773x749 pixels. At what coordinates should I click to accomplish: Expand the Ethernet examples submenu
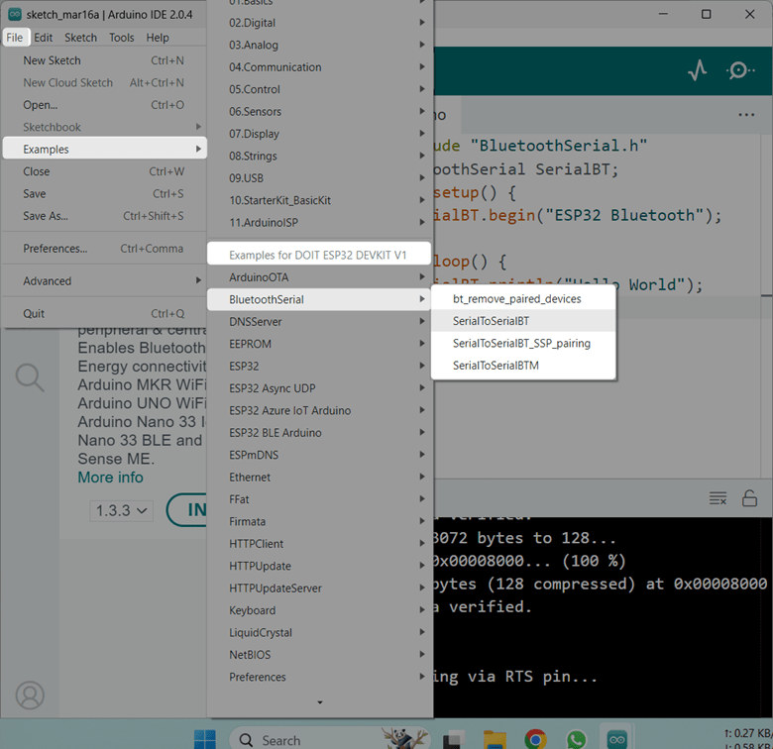click(x=319, y=477)
